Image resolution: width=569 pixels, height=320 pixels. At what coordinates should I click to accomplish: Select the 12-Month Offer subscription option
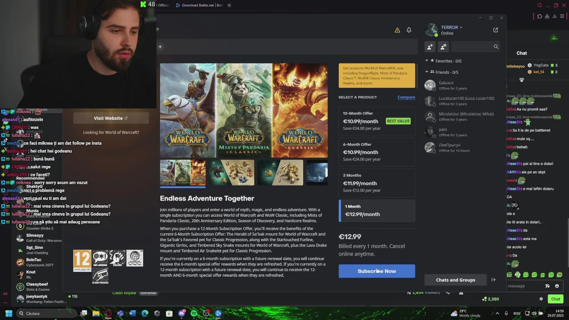point(377,121)
